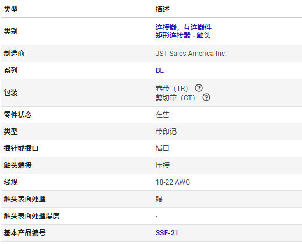Click the 基本产品编号 row label
Image resolution: width=302 pixels, height=244 pixels.
(x=24, y=233)
